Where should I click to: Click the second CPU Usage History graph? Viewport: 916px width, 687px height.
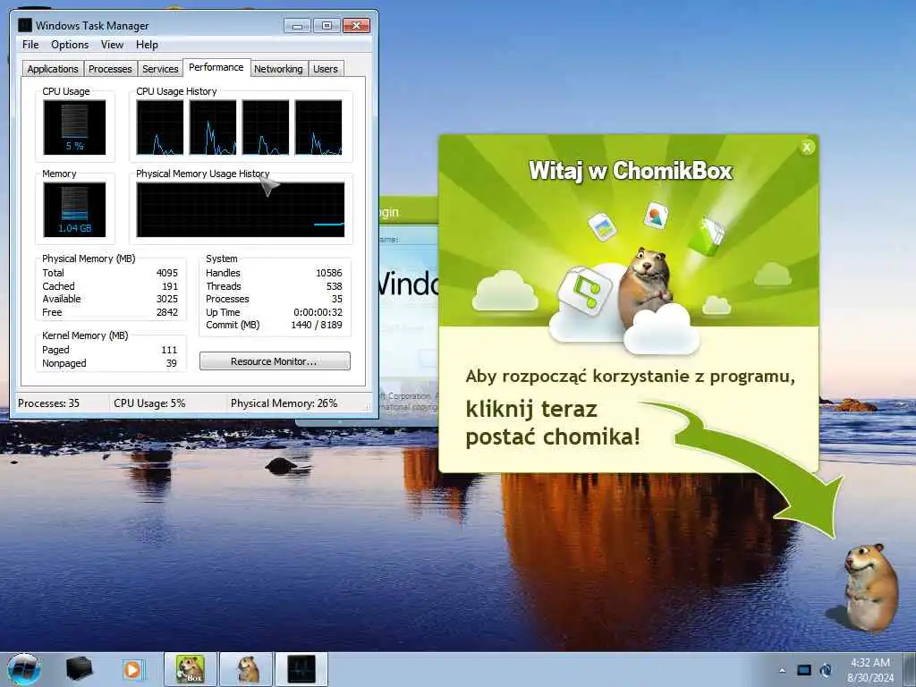[213, 127]
